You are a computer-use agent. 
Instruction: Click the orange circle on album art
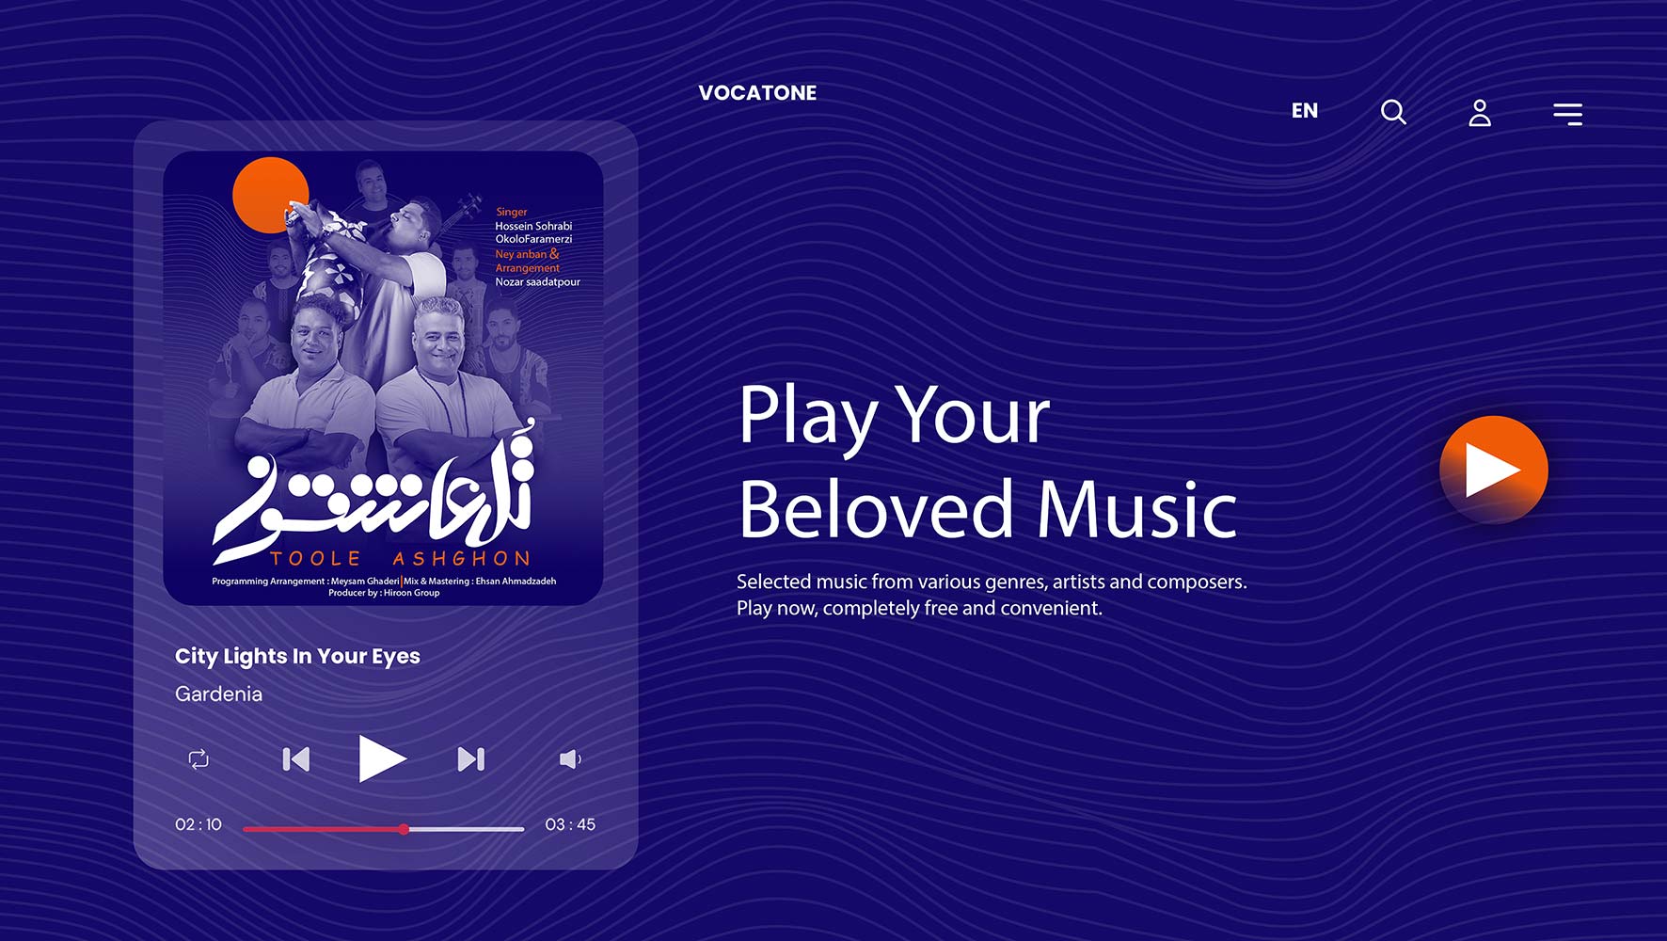270,195
